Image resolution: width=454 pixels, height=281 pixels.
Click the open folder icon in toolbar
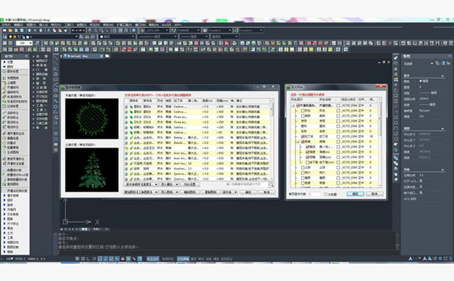point(10,30)
